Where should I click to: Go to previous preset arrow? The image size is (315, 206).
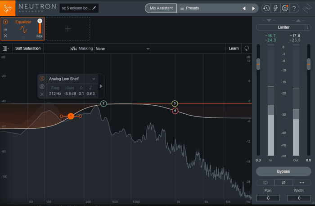click(244, 9)
